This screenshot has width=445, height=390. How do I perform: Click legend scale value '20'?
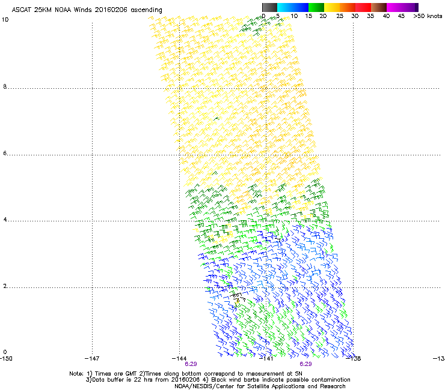[x=323, y=16]
